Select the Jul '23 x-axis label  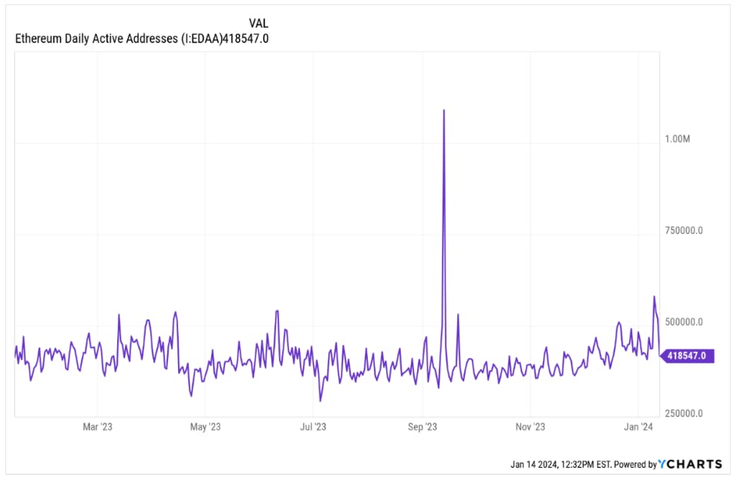pos(312,427)
